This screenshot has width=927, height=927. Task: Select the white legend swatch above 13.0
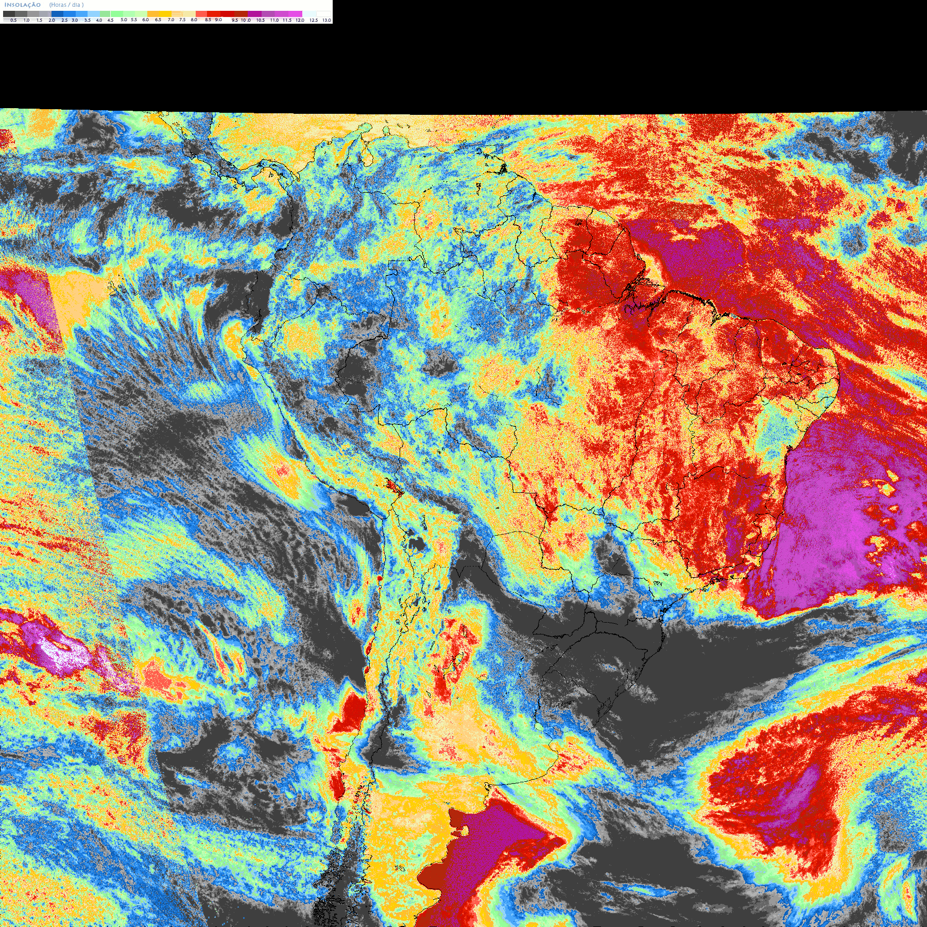[x=323, y=14]
